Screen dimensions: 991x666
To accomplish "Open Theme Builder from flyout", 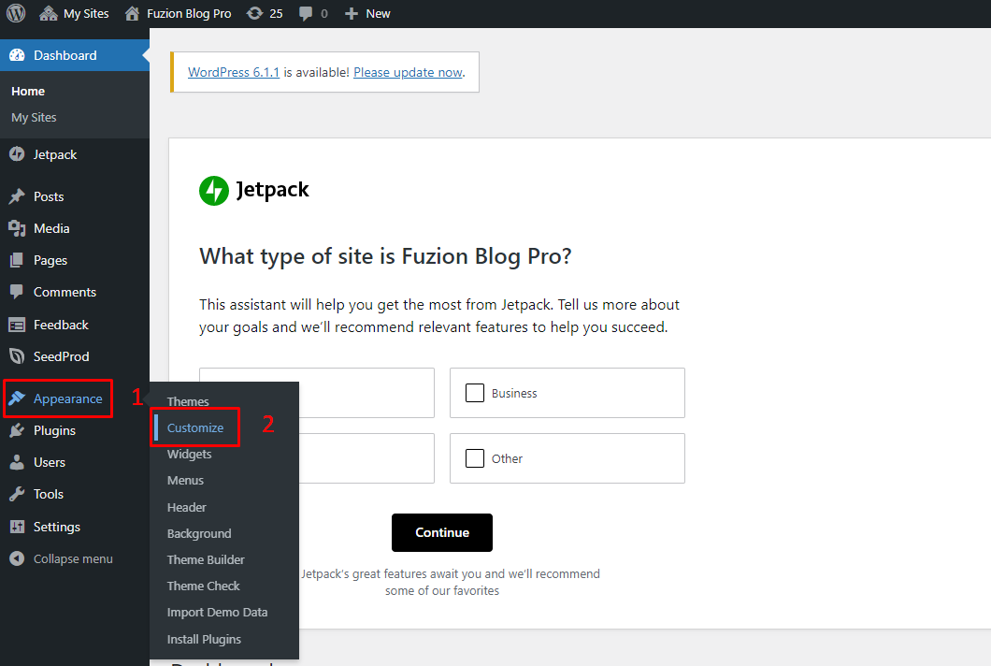I will 206,559.
